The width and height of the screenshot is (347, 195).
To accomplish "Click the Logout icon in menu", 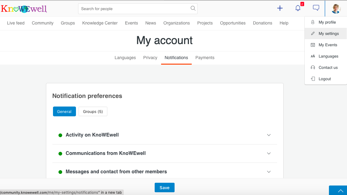I will click(313, 79).
